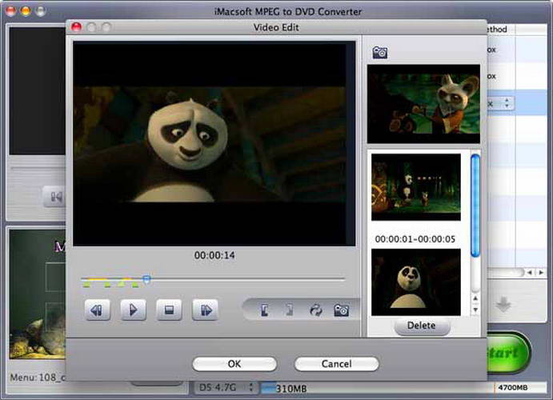Click the 4700MB capacity label

coord(513,388)
